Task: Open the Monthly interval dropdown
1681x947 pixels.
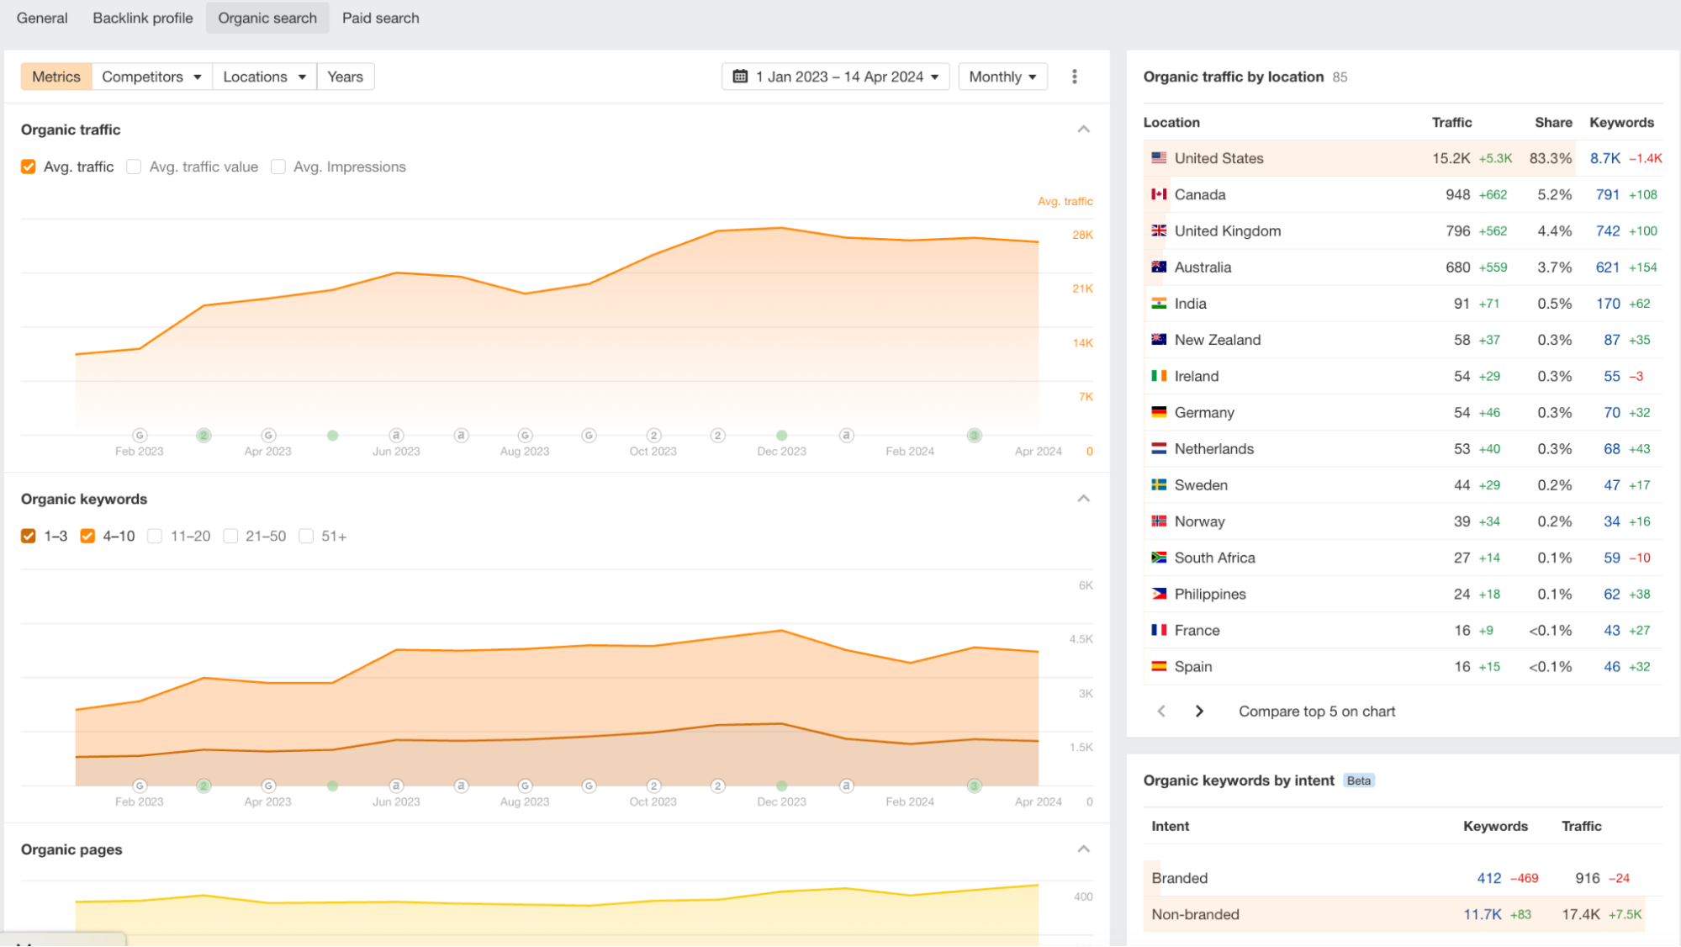Action: 1002,77
